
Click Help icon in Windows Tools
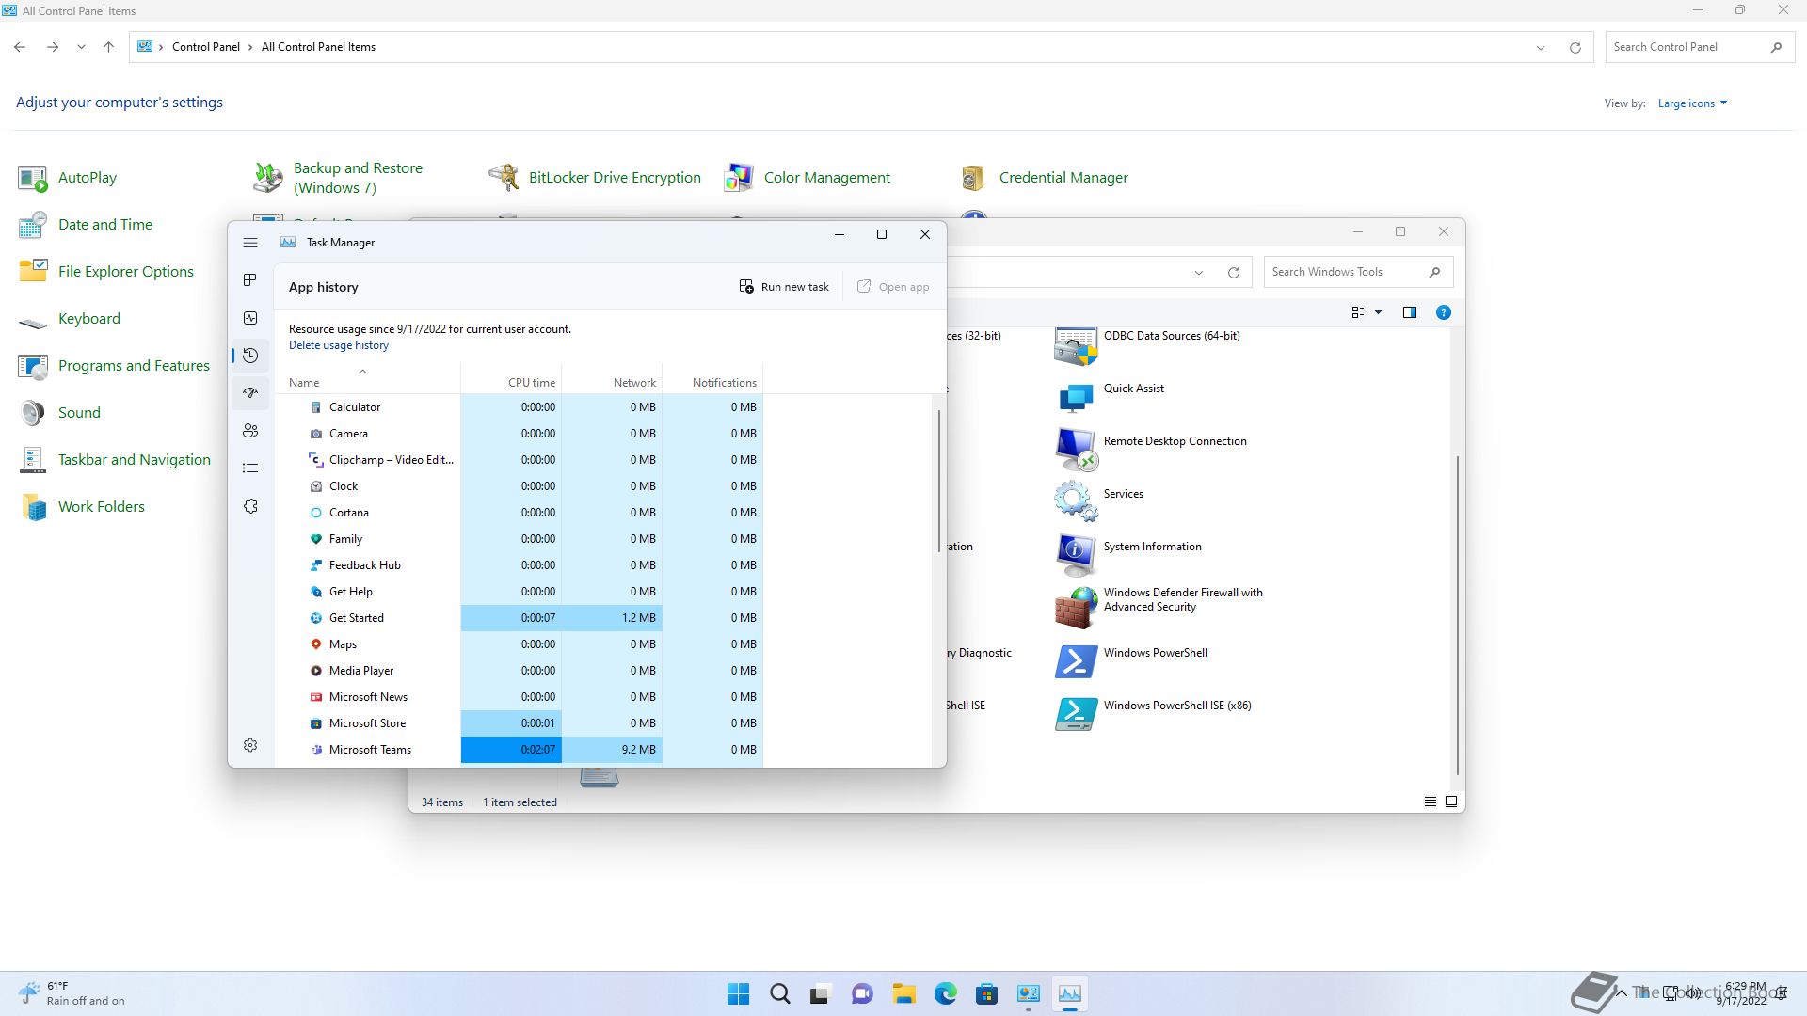(x=1444, y=312)
